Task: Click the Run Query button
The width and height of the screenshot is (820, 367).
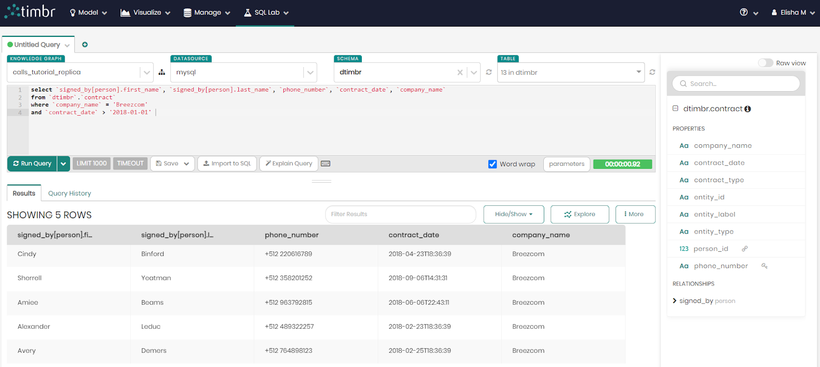Action: pyautogui.click(x=32, y=164)
